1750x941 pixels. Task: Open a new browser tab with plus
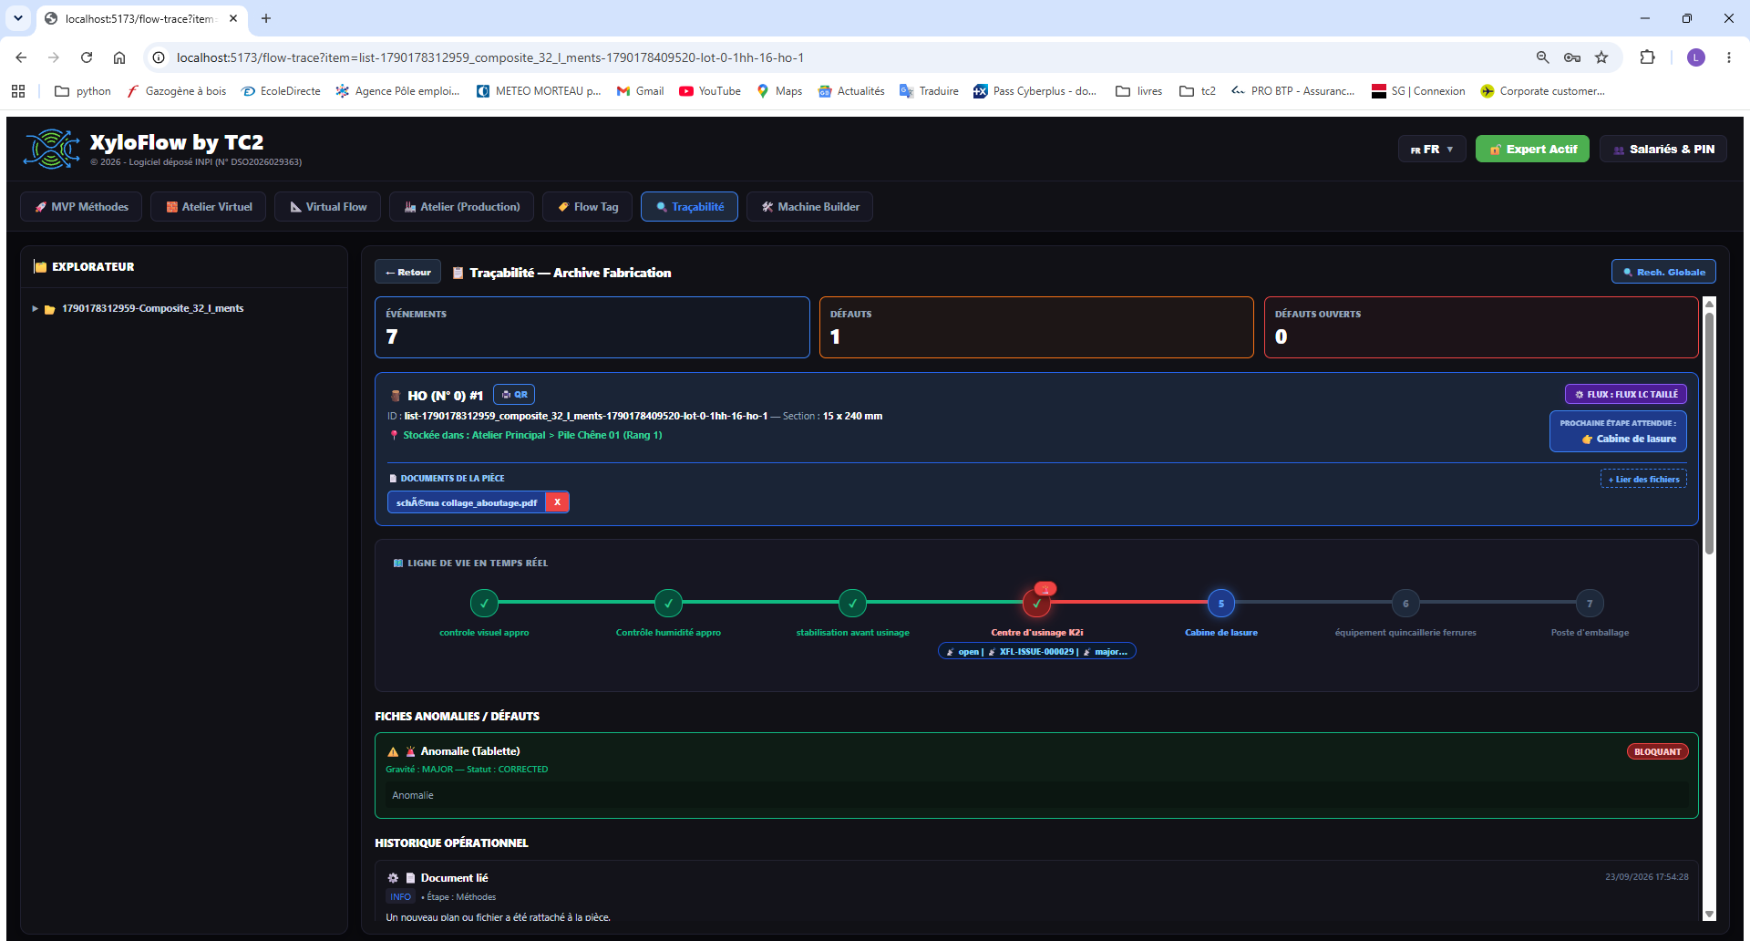[266, 18]
